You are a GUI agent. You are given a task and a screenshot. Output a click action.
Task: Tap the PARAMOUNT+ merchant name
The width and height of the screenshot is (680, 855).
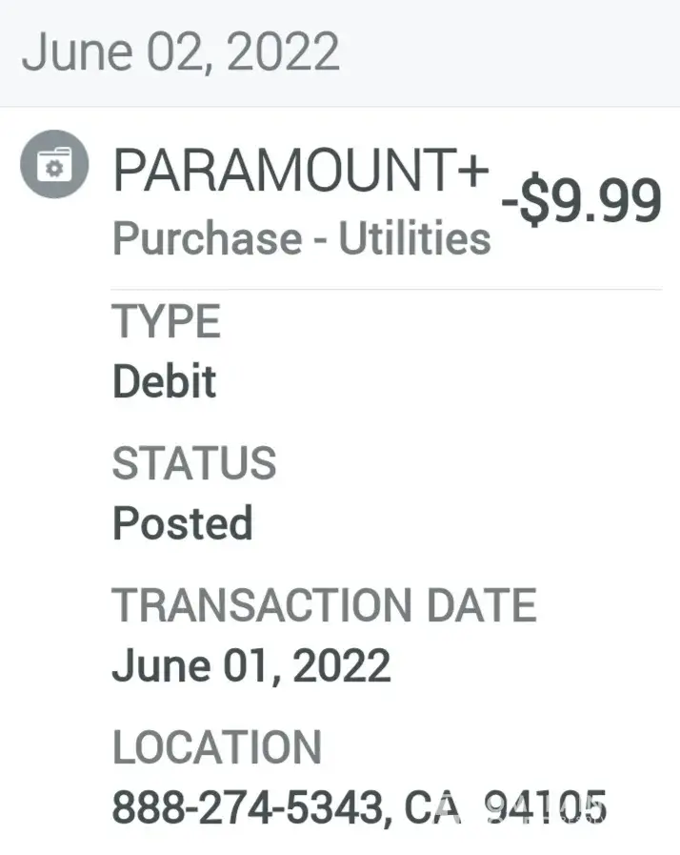point(301,172)
